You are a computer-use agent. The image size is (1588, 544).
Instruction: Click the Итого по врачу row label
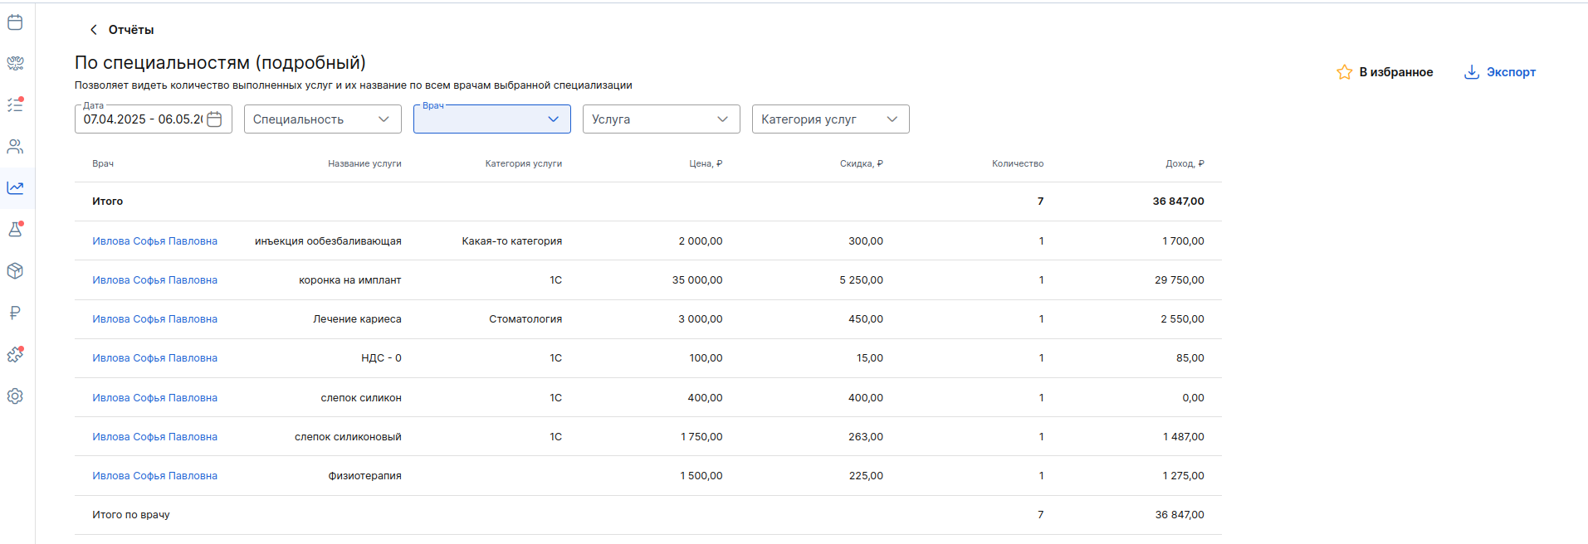click(131, 515)
